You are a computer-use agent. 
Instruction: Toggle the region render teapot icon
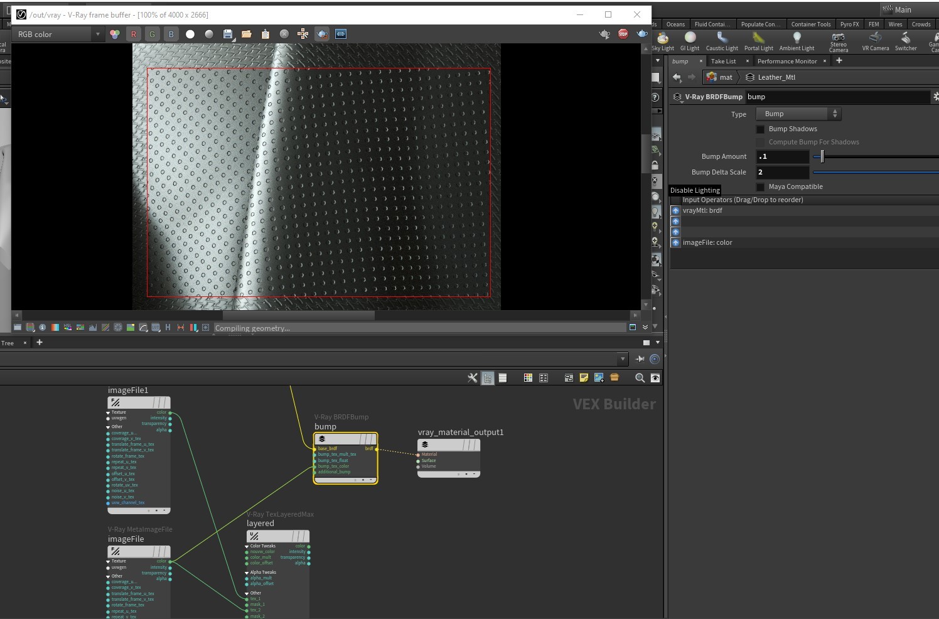pos(322,35)
